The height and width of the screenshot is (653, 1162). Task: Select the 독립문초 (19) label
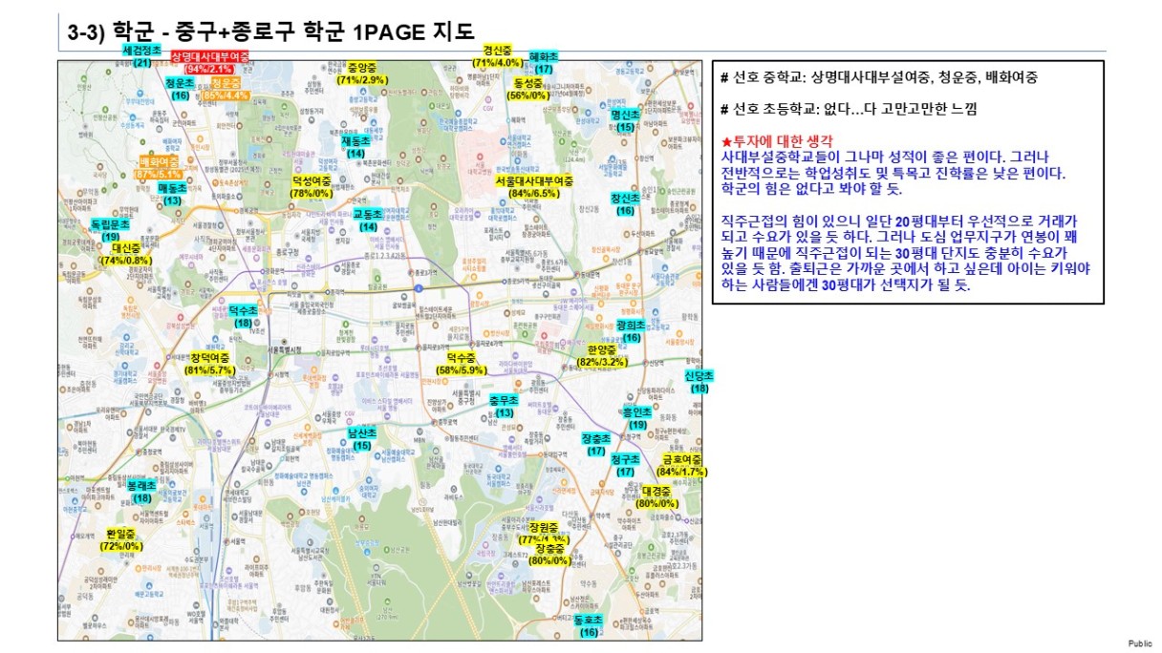(x=110, y=230)
